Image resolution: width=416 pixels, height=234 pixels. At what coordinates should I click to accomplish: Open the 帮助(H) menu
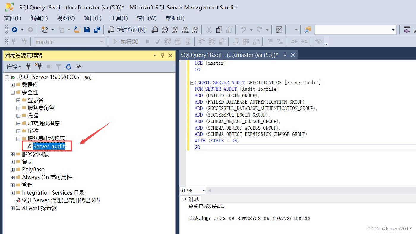175,18
